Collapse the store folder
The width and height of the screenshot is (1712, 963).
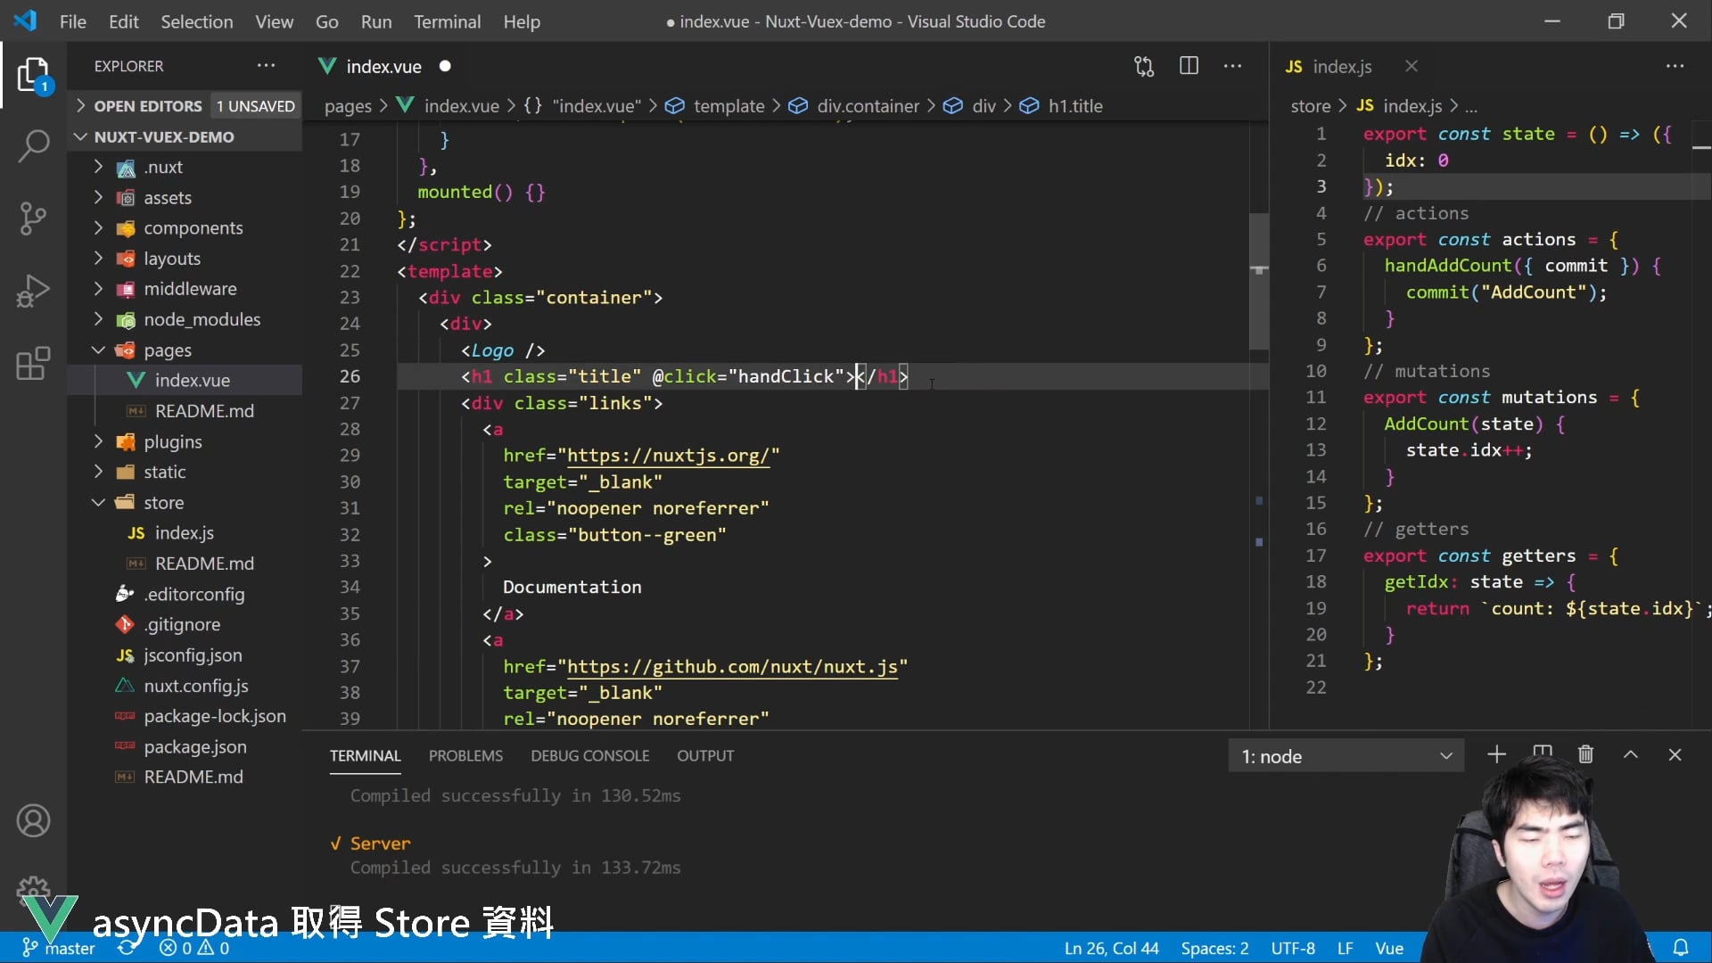[x=163, y=503]
